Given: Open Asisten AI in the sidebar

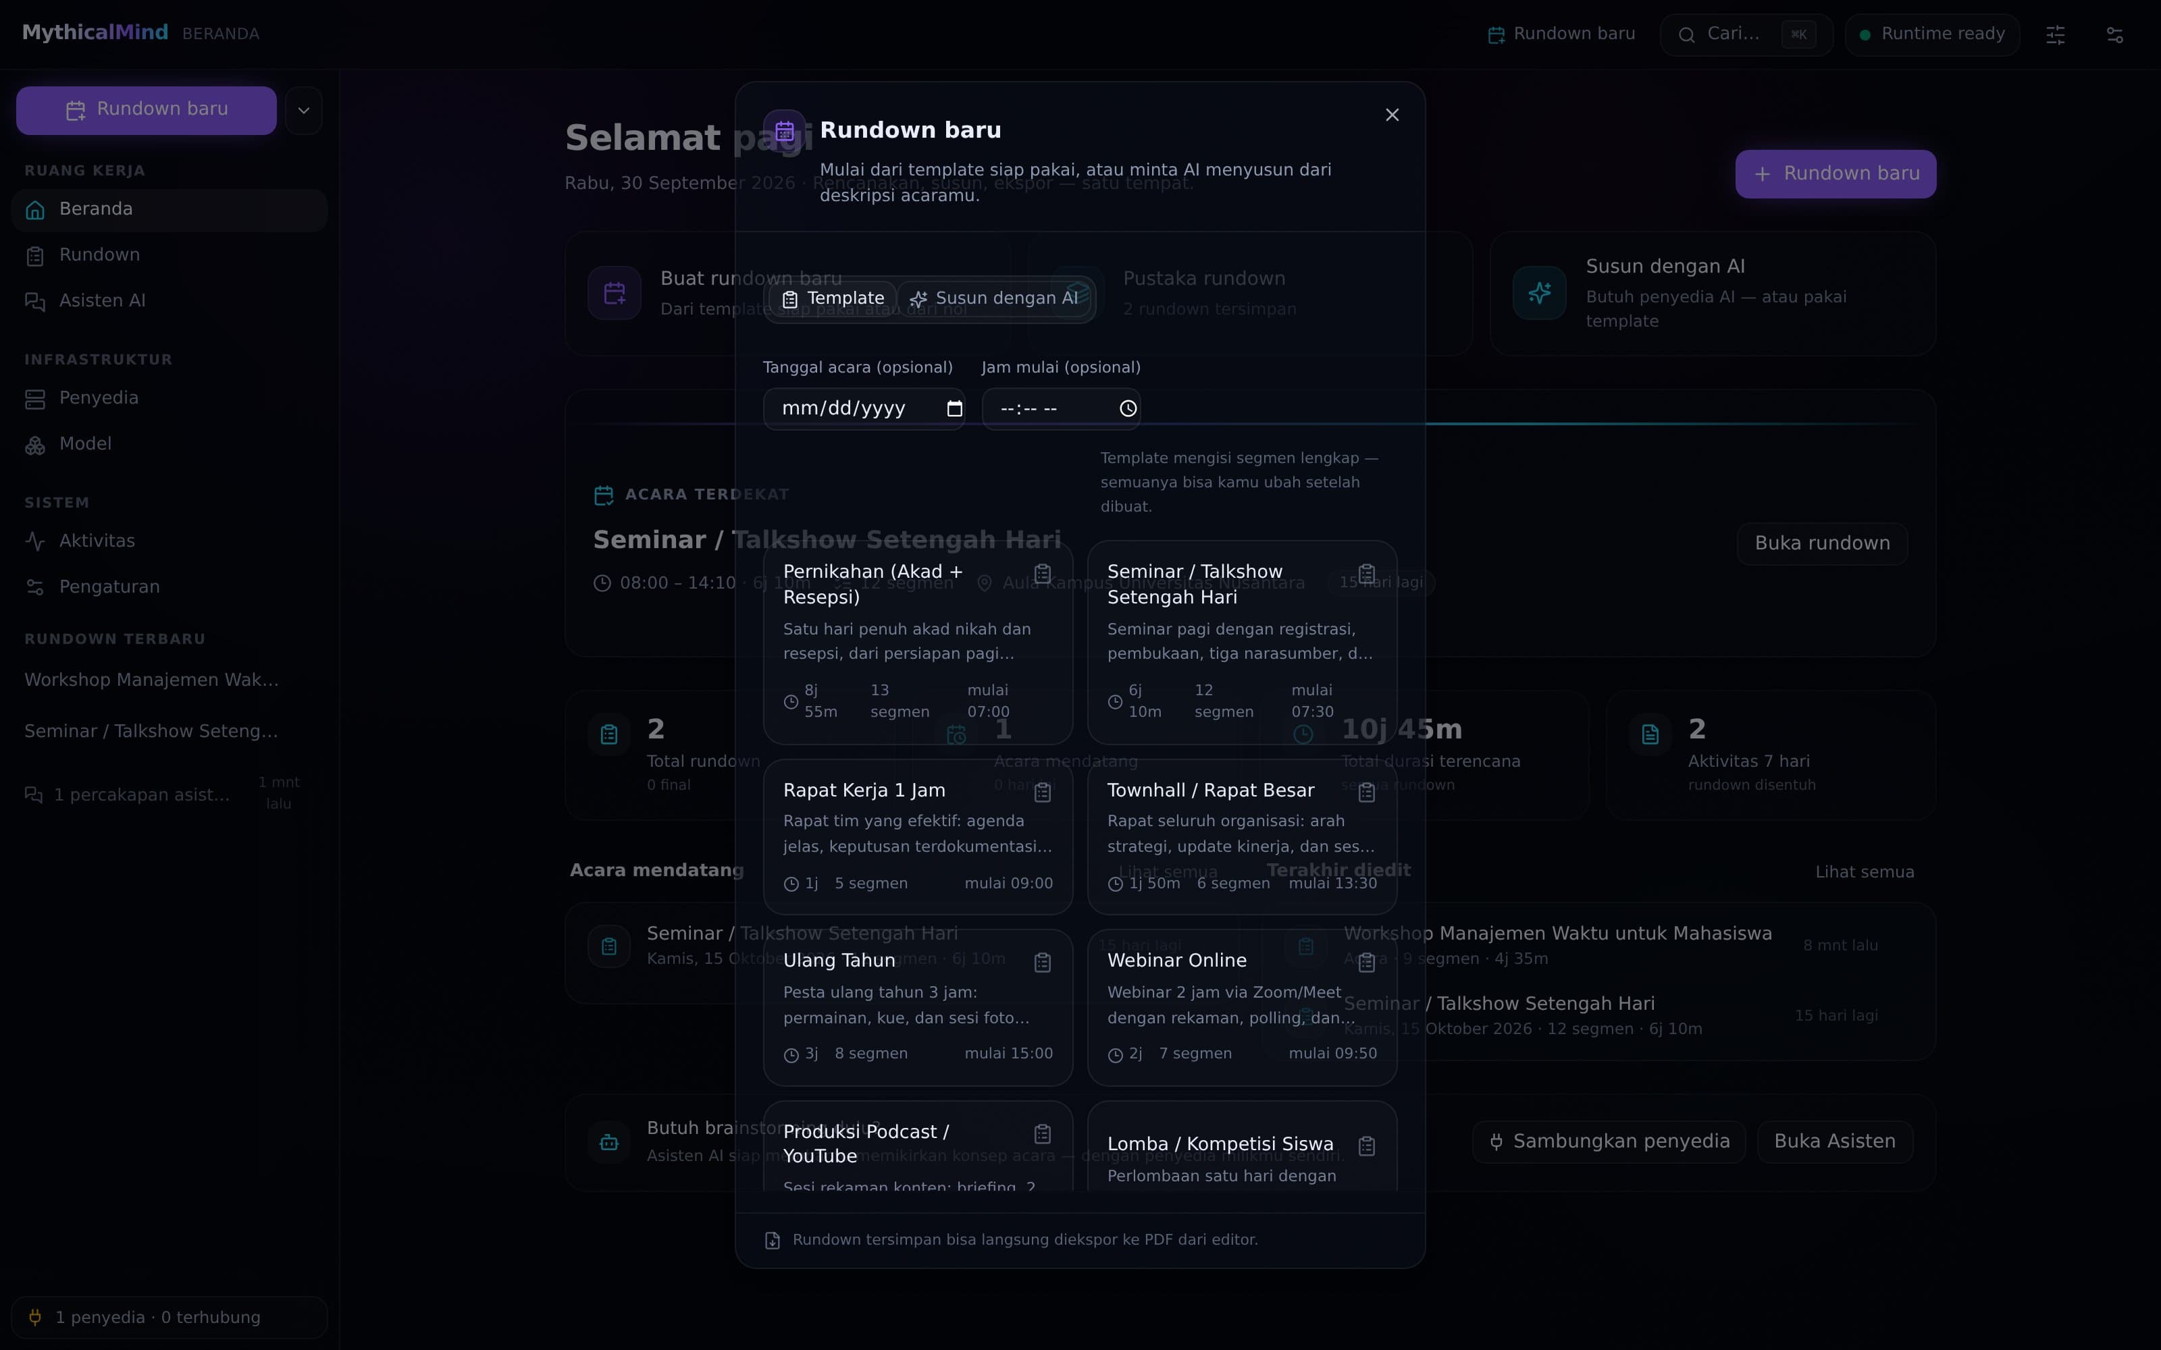Looking at the screenshot, I should (x=169, y=302).
